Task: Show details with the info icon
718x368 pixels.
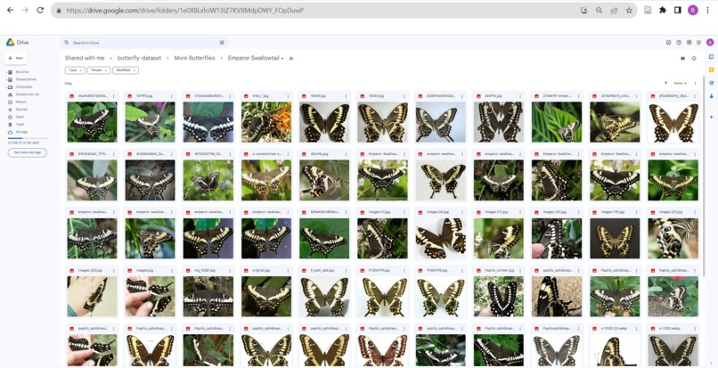Action: click(x=694, y=58)
